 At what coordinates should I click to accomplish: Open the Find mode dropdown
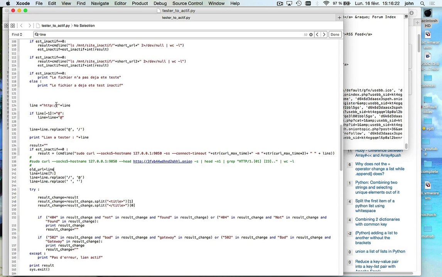click(17, 35)
